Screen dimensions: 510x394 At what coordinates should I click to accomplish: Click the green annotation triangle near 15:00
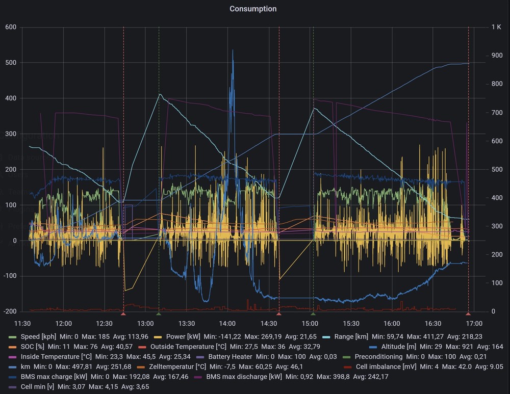313,314
